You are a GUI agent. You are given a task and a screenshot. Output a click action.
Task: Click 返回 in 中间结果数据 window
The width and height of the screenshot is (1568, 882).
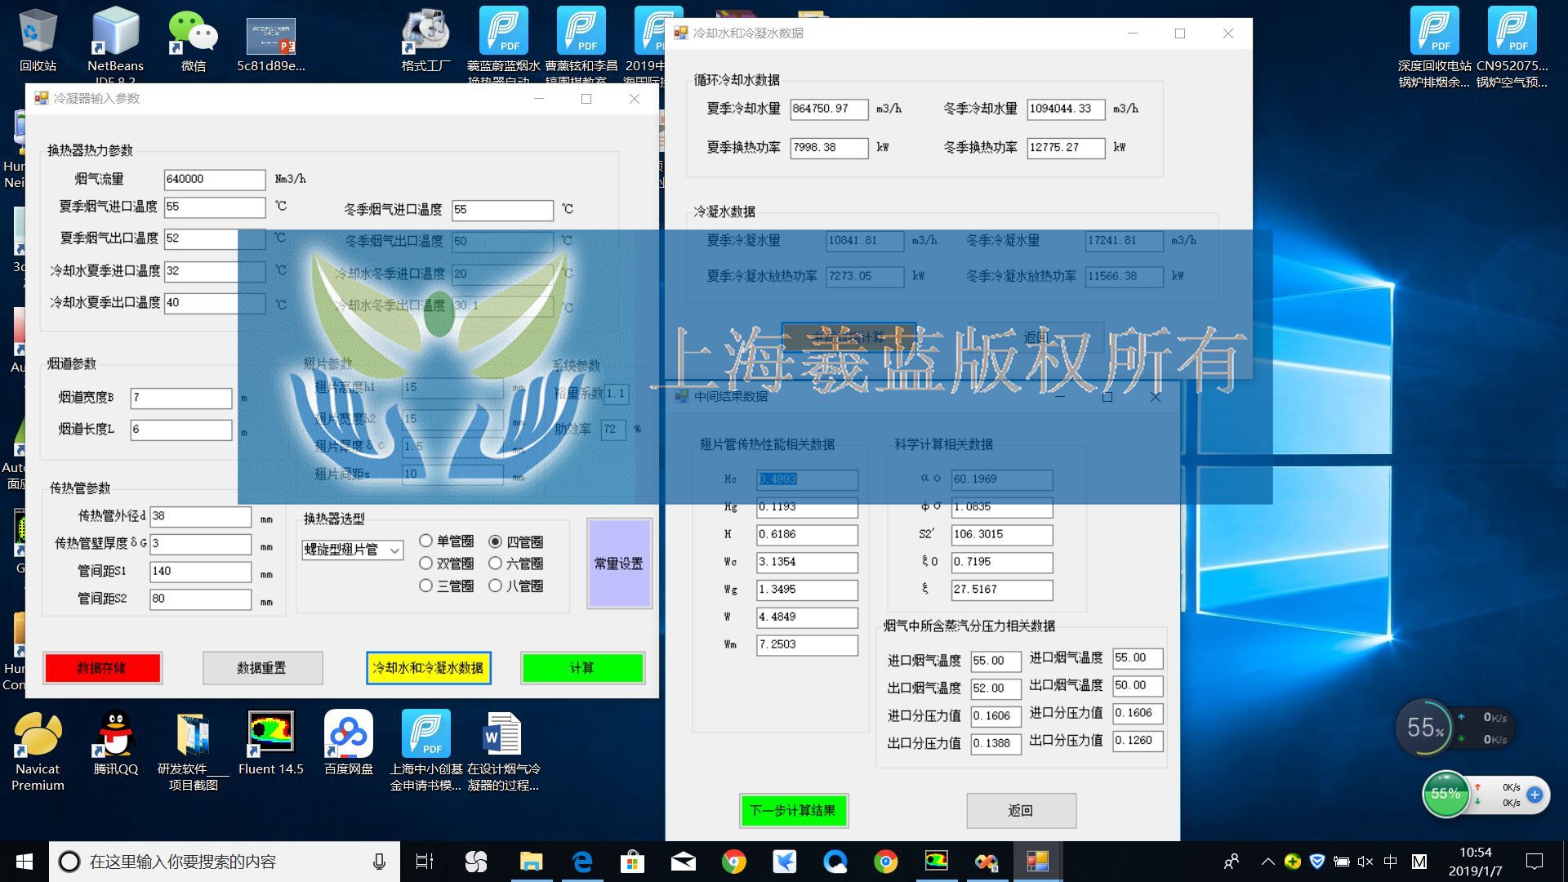1021,810
